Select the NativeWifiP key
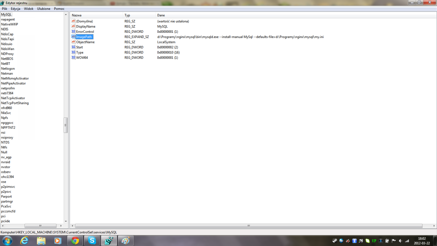 pos(9,24)
